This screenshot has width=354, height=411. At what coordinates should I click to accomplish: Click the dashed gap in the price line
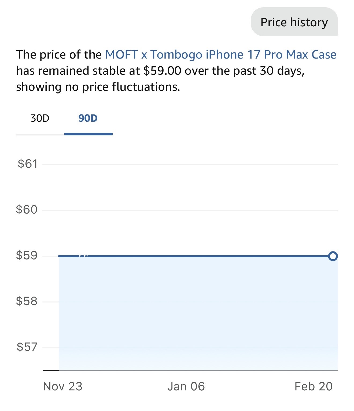pyautogui.click(x=83, y=256)
